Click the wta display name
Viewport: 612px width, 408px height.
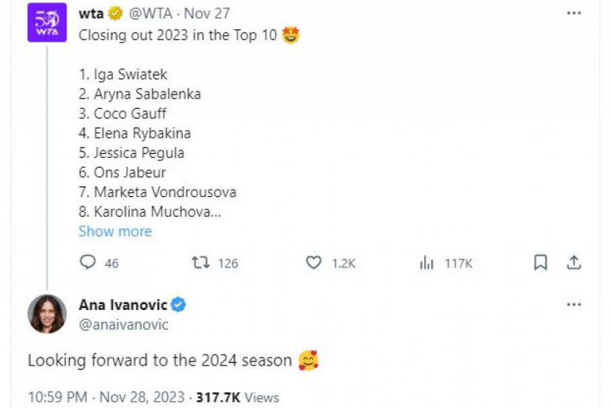point(91,14)
